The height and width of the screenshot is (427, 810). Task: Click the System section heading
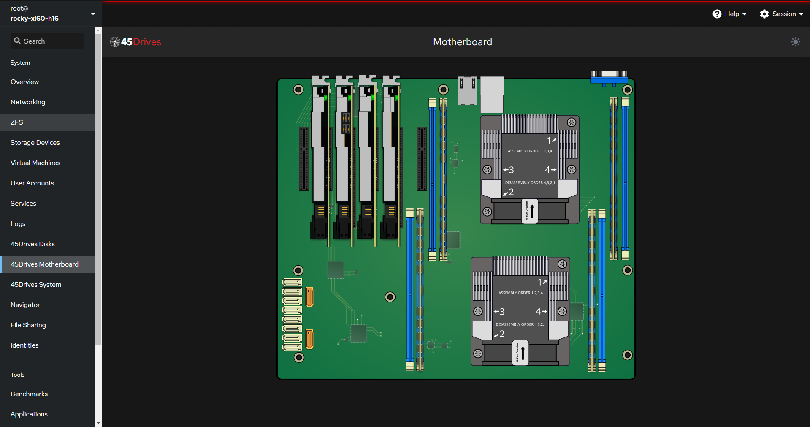coord(20,63)
